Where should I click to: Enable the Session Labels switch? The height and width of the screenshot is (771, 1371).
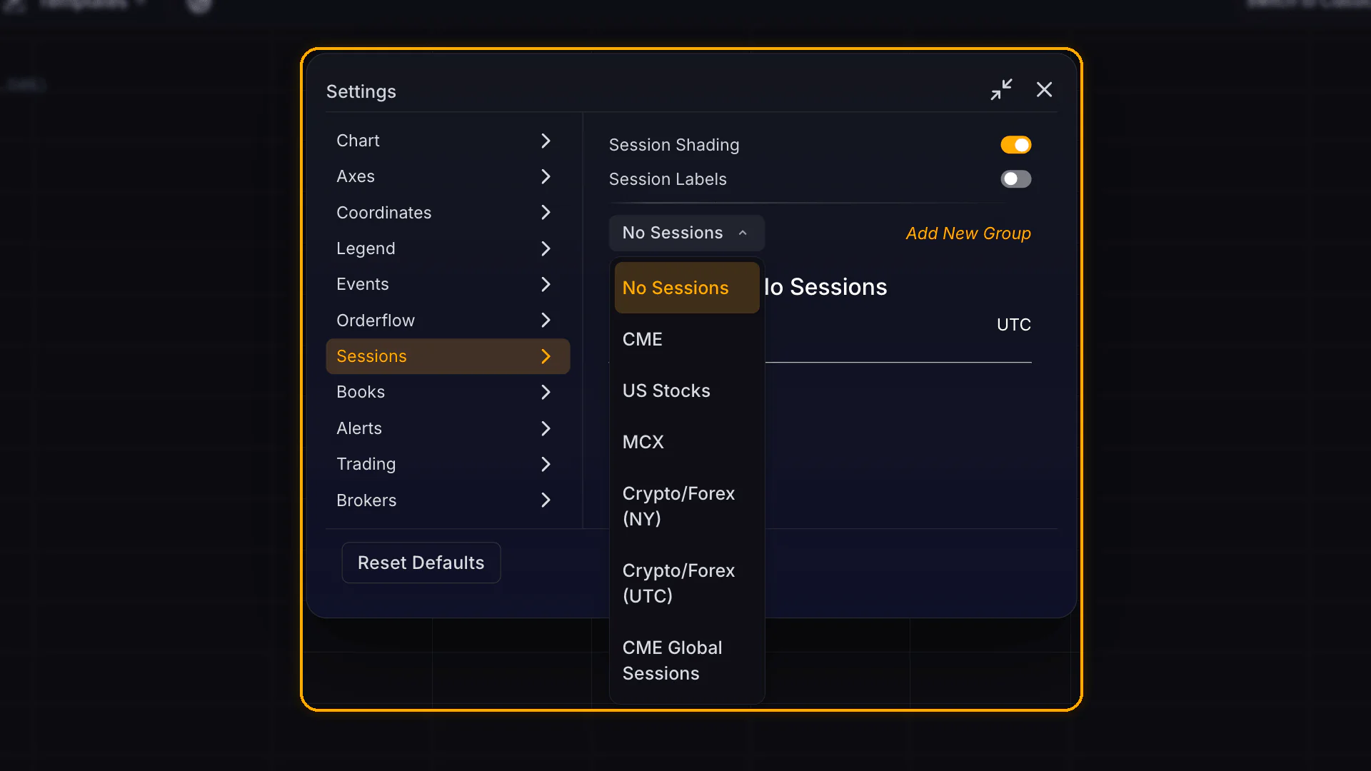pyautogui.click(x=1015, y=179)
